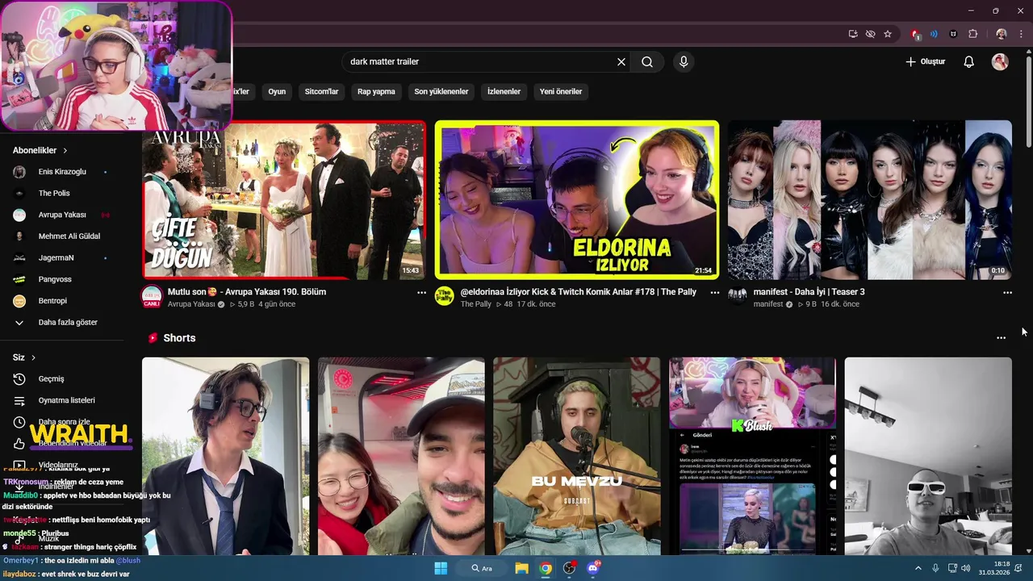This screenshot has width=1033, height=581.
Task: Select the Sitcom'lar filter chip
Action: (321, 91)
